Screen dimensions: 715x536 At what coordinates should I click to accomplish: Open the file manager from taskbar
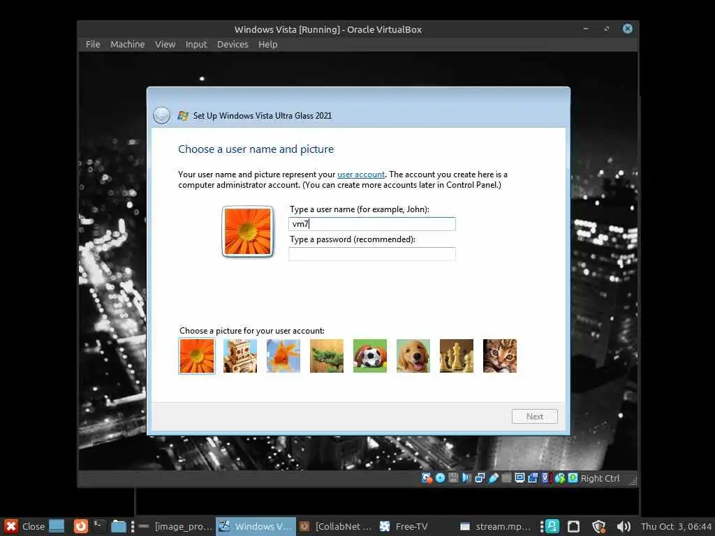coord(119,526)
